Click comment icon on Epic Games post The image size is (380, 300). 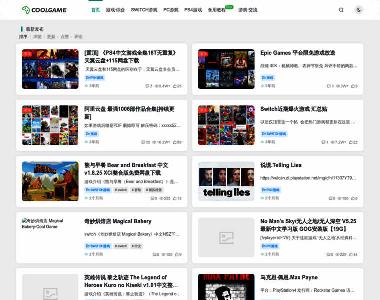point(329,86)
